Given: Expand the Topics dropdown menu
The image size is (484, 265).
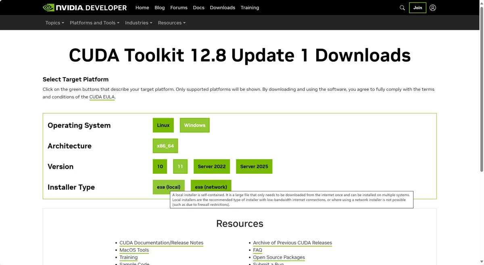Looking at the screenshot, I should pyautogui.click(x=54, y=23).
